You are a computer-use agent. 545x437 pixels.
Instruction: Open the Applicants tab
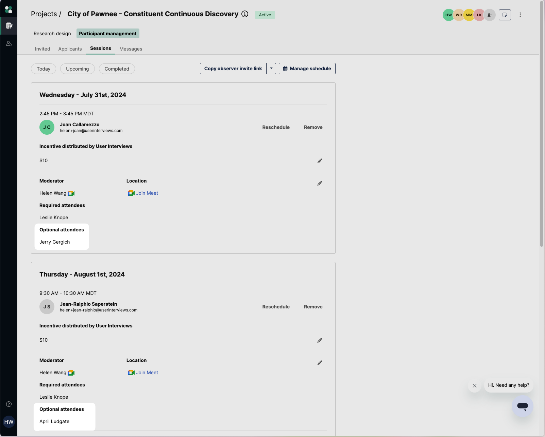(70, 49)
